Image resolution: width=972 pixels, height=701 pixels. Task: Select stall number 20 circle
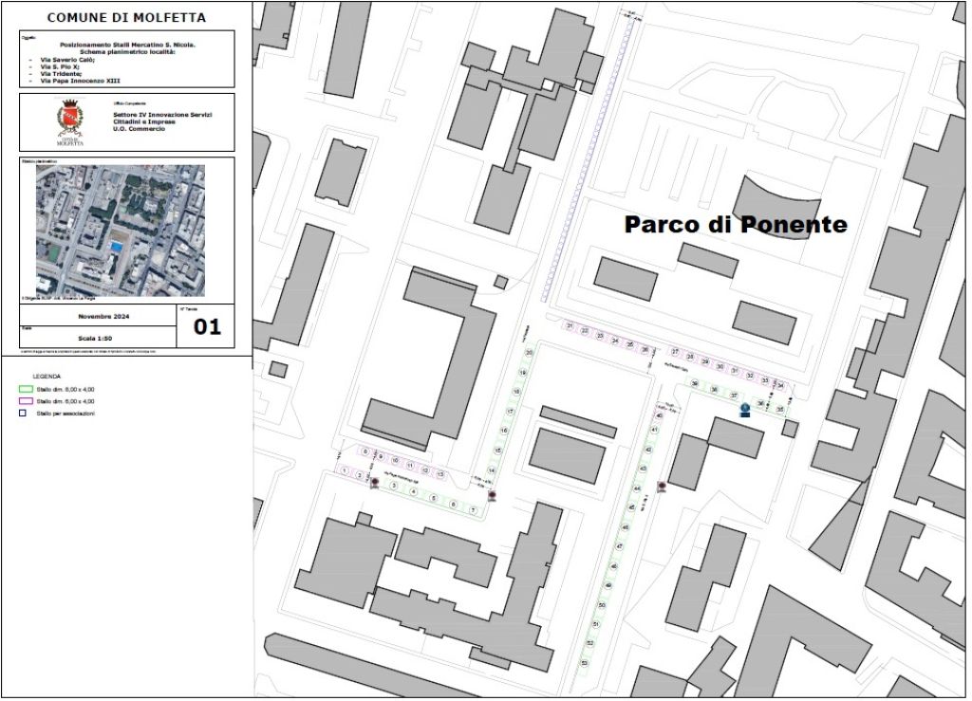pos(529,352)
